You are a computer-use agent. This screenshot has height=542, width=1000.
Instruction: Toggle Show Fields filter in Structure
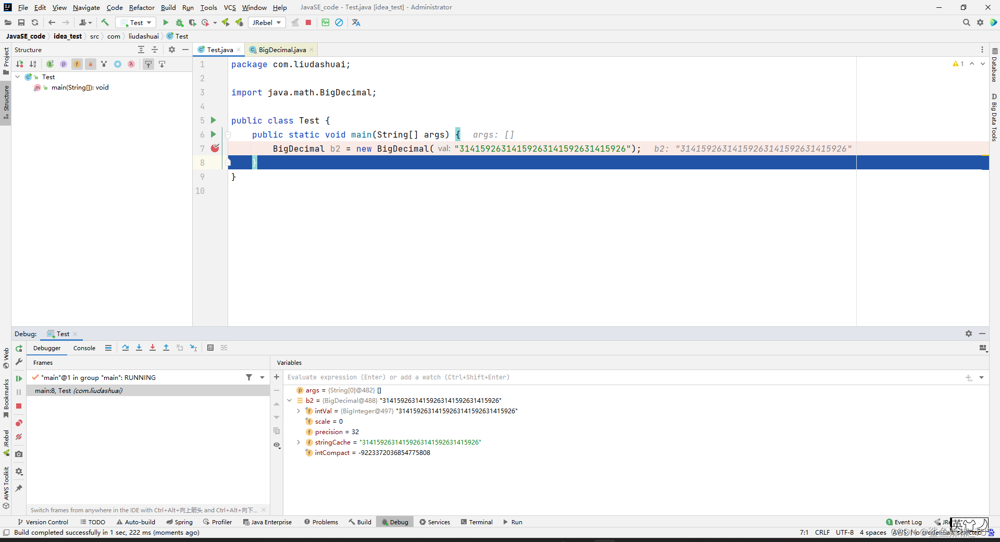(x=77, y=64)
